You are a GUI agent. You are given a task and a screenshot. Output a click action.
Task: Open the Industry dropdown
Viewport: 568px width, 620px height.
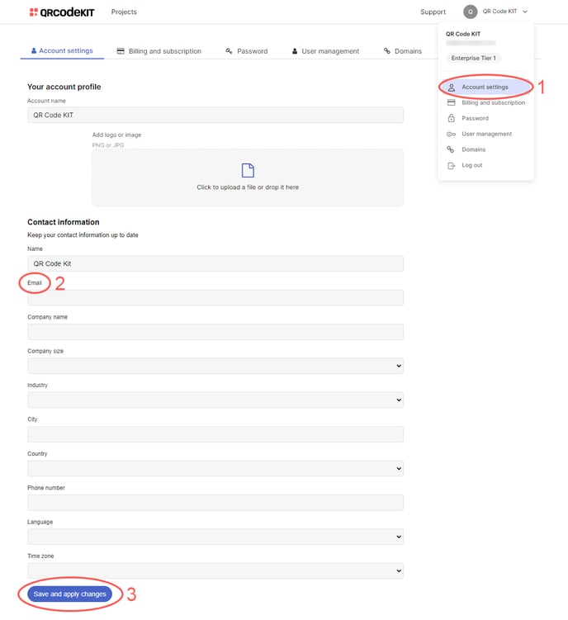tap(215, 400)
